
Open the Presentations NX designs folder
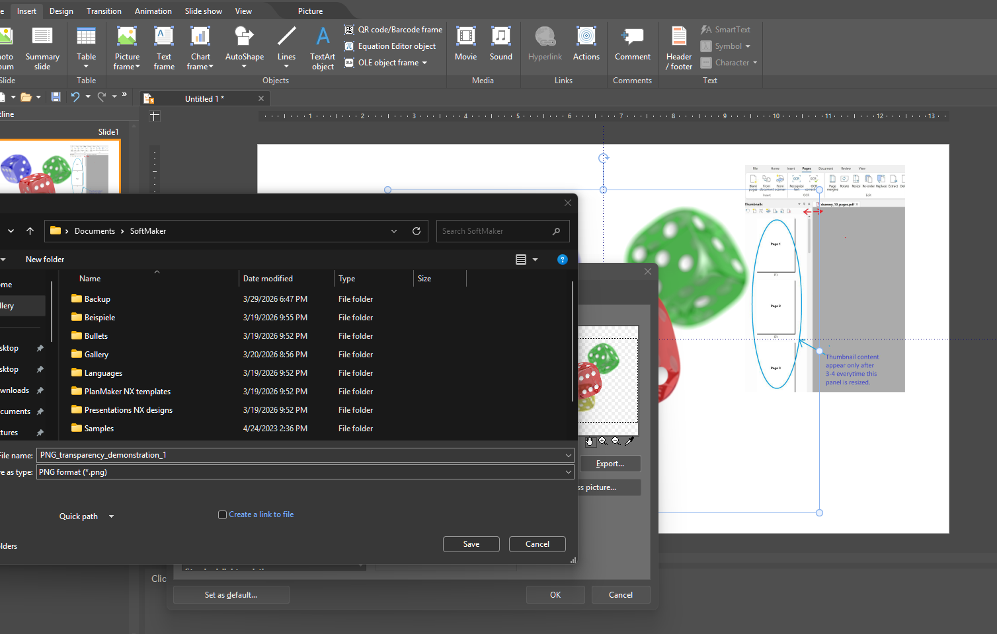[x=128, y=410]
